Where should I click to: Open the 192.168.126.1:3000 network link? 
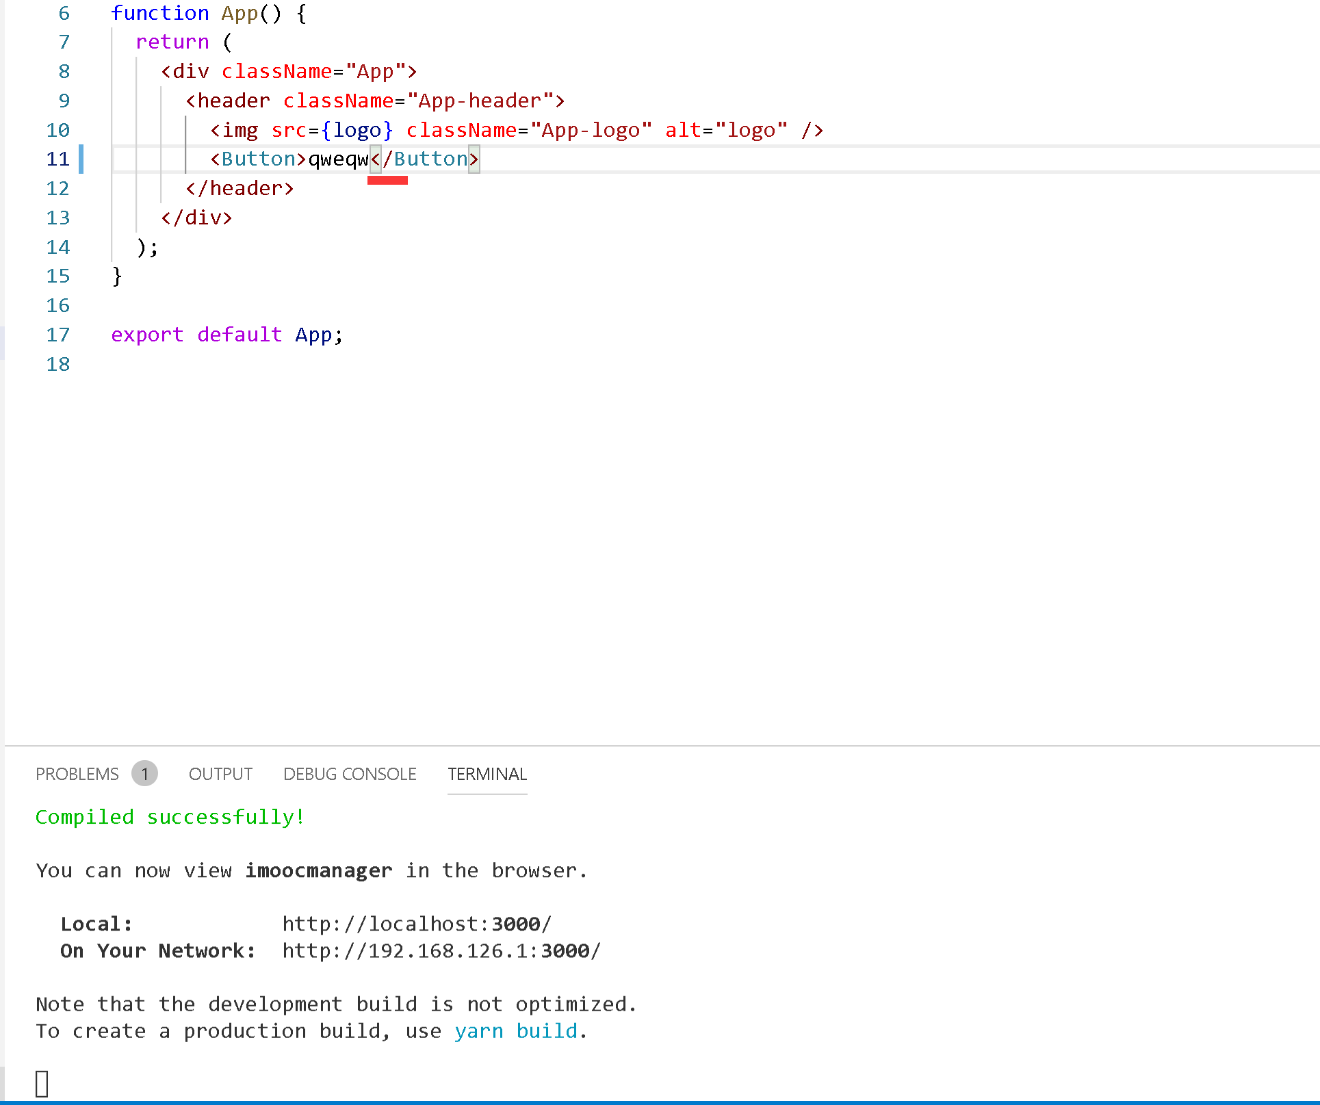click(441, 951)
